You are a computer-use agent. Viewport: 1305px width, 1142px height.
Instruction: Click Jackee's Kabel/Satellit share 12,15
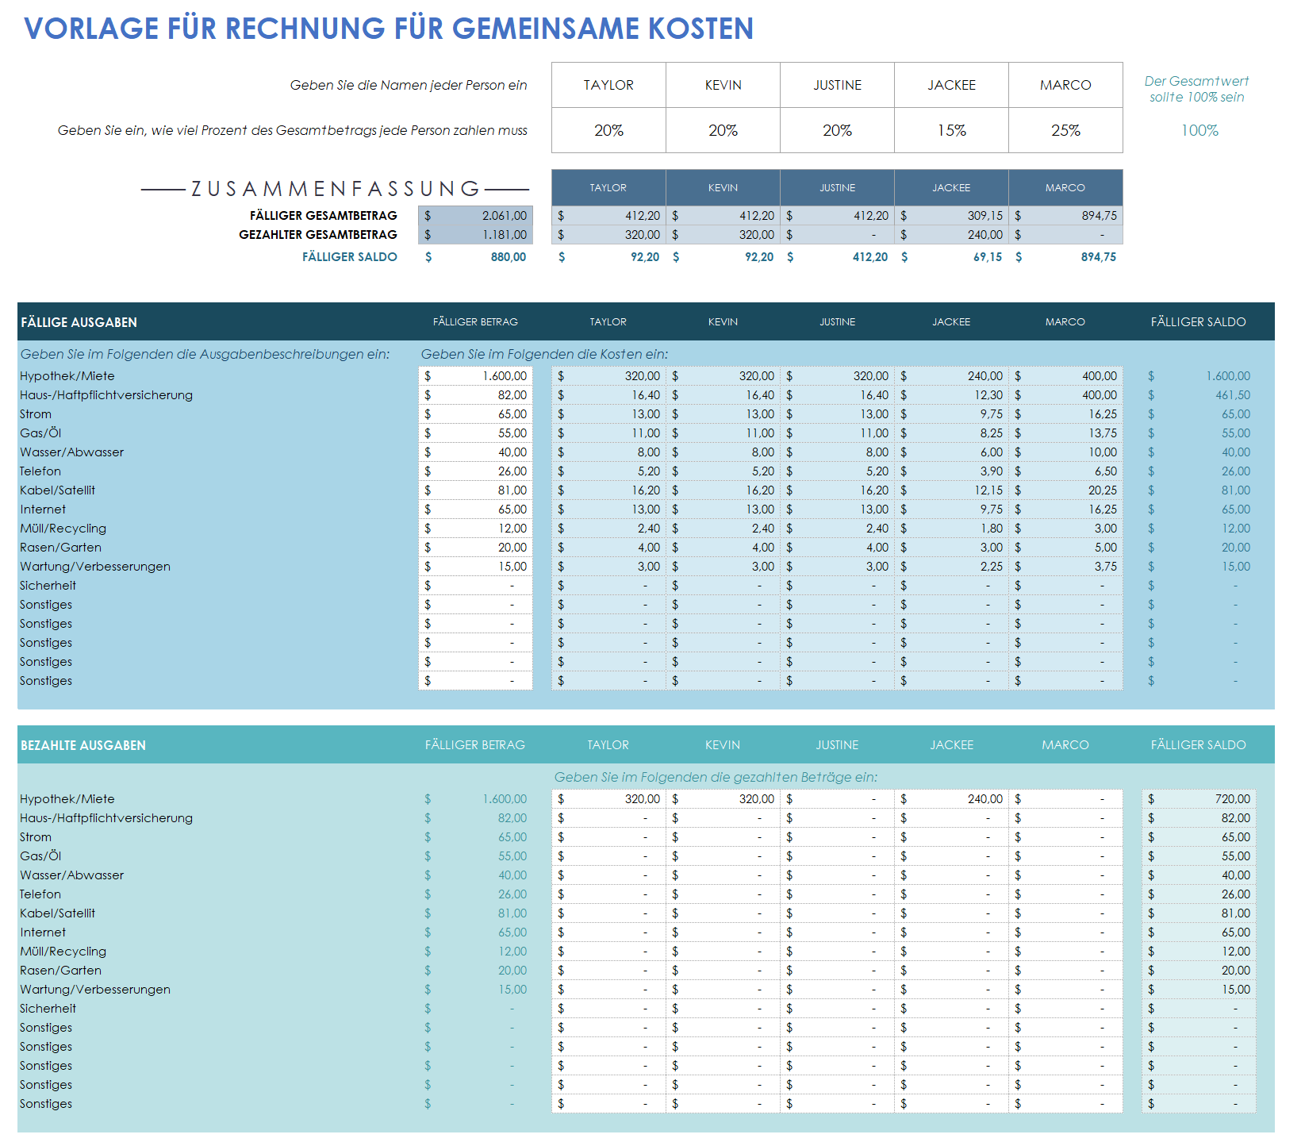951,490
